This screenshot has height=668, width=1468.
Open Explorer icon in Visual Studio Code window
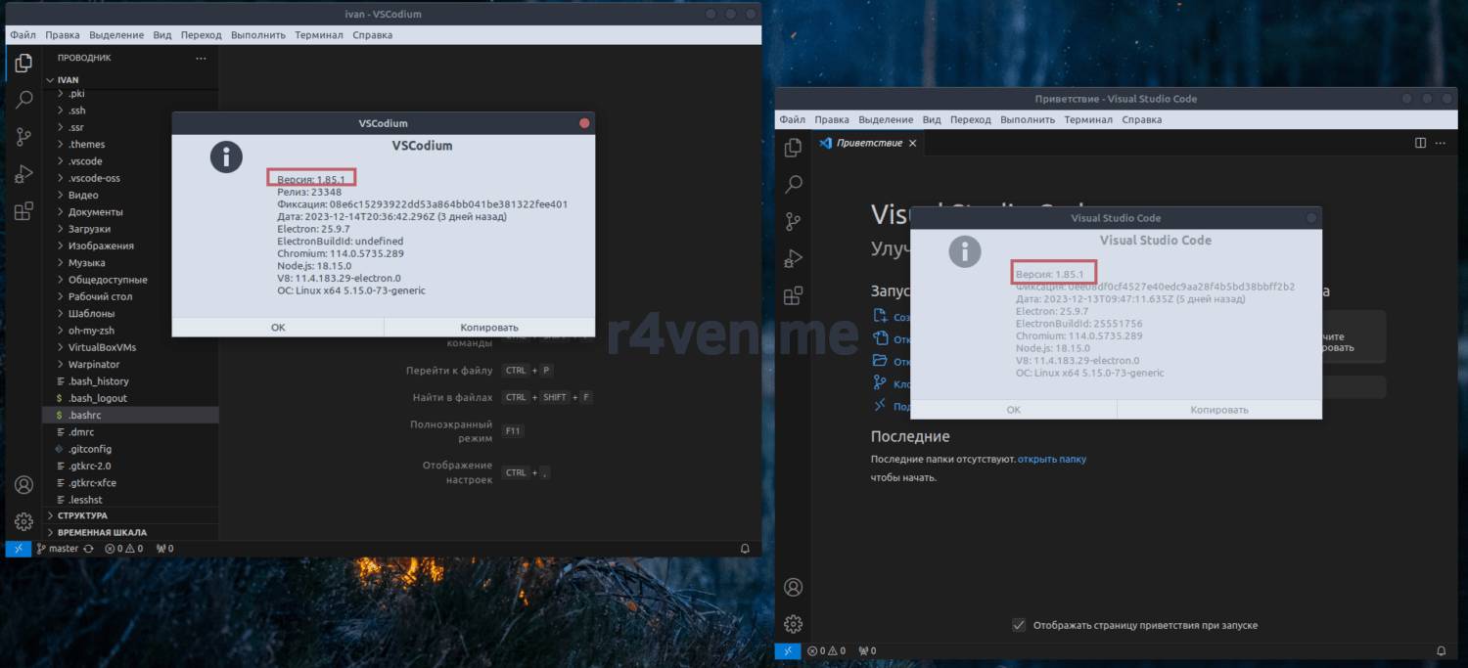coord(794,147)
